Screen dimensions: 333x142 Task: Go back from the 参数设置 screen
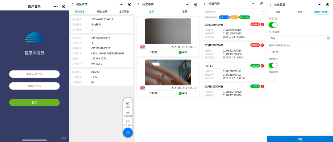click(270, 5)
